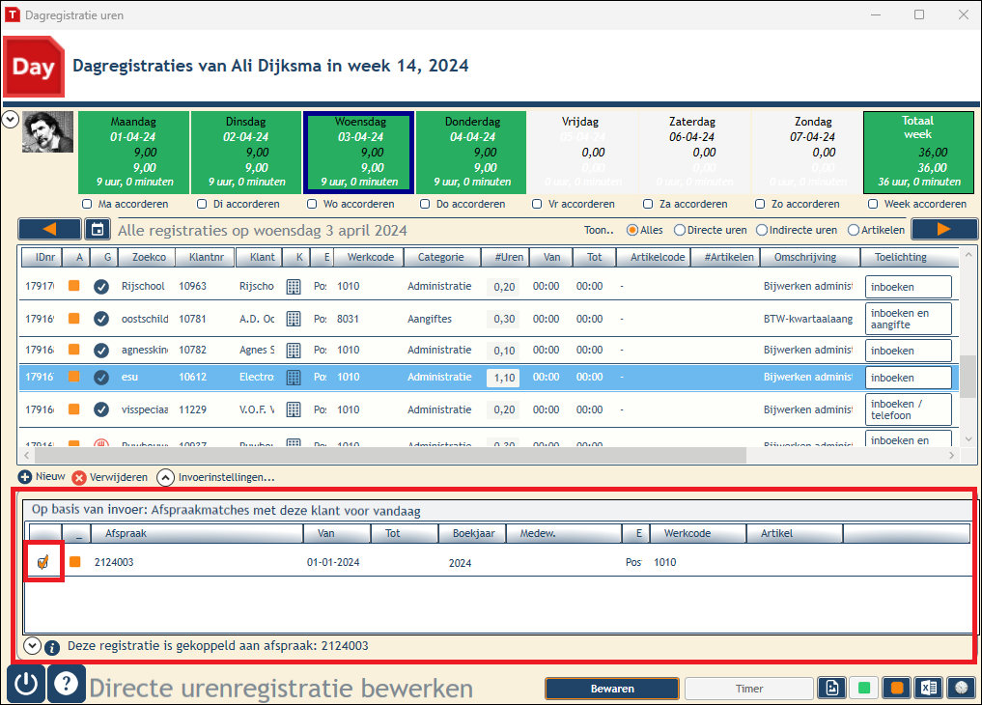Open help with the question mark icon
982x705 pixels.
(x=67, y=684)
